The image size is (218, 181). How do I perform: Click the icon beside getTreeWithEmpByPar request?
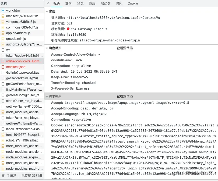tap(3, 123)
